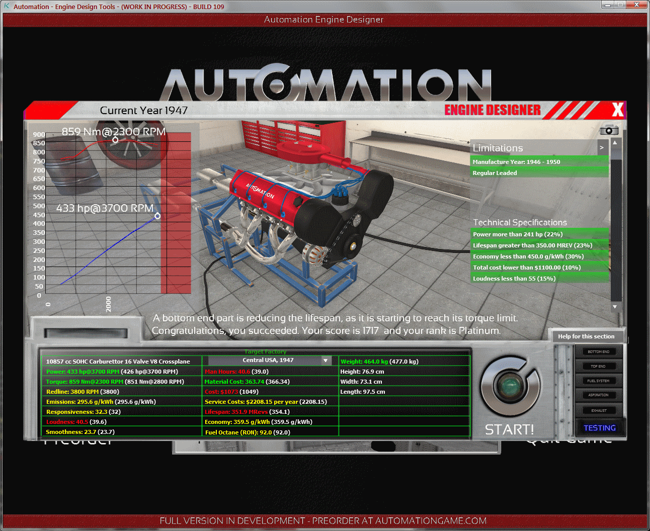Click the peak power marker on graph

coord(157,216)
